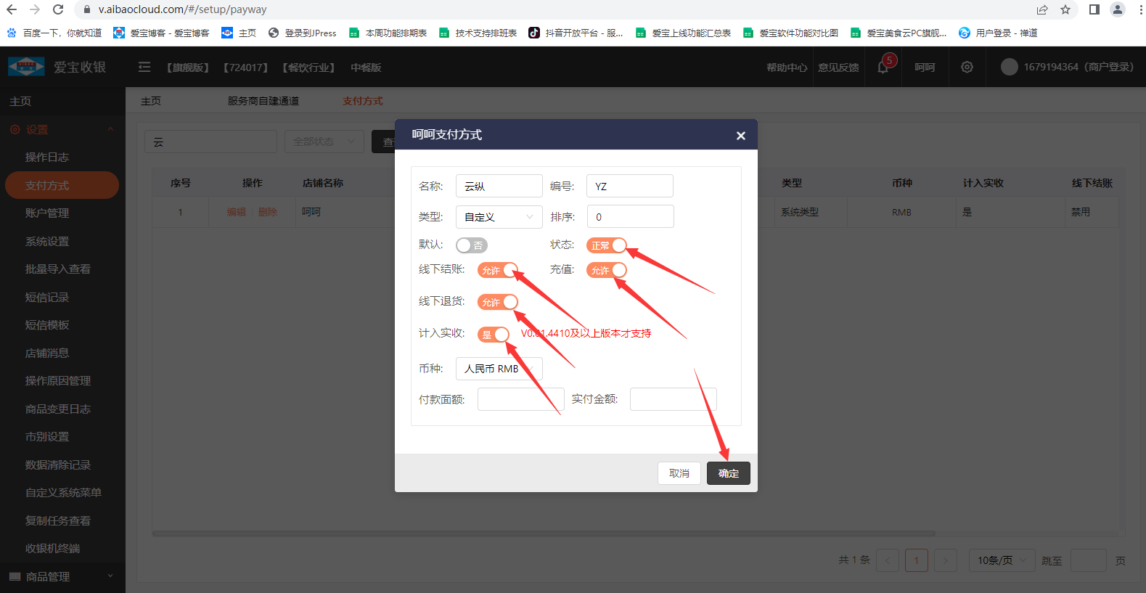The width and height of the screenshot is (1146, 593).
Task: Open the 类型 type dropdown
Action: coord(499,217)
